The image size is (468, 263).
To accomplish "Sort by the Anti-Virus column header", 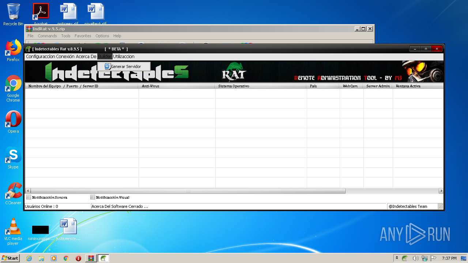I will 177,86.
